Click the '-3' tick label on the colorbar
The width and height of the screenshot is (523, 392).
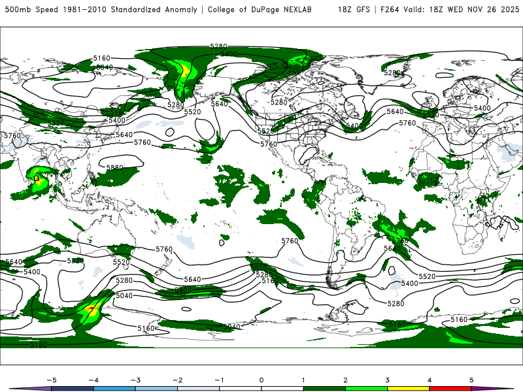(135, 380)
